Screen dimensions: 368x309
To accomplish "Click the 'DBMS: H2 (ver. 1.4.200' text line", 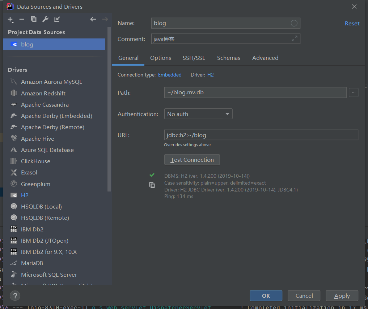I will coord(207,176).
